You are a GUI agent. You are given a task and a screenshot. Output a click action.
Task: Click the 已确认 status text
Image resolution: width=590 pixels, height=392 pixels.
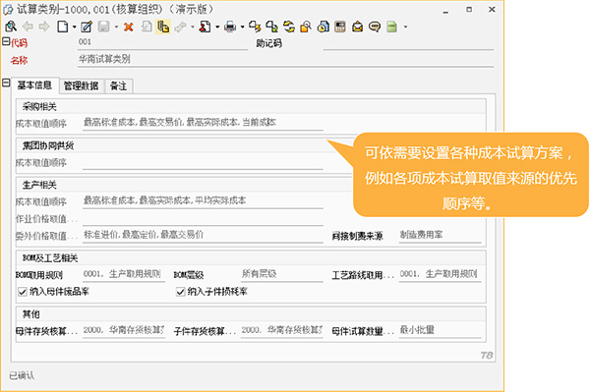pyautogui.click(x=22, y=375)
